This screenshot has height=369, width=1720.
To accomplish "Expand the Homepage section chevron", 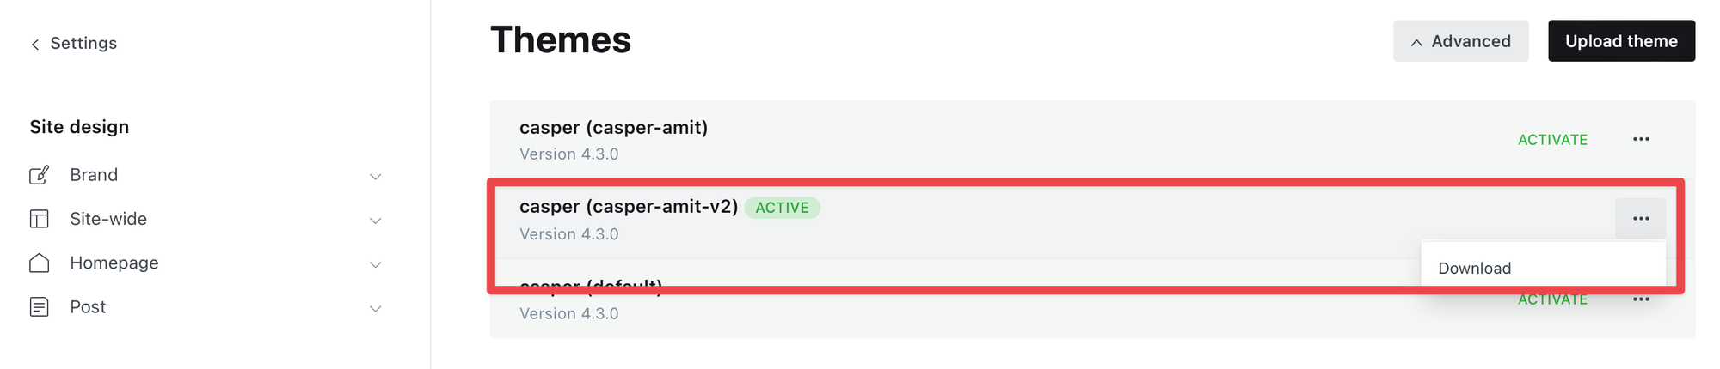I will pos(376,264).
